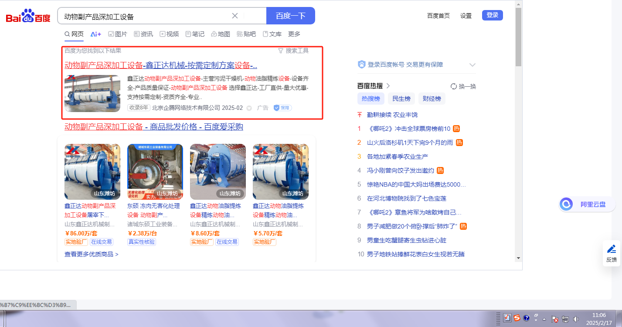The width and height of the screenshot is (622, 327).
Task: Open hot search 男童生吃醒腿寄生虫钻进心脏
Action: pos(407,240)
